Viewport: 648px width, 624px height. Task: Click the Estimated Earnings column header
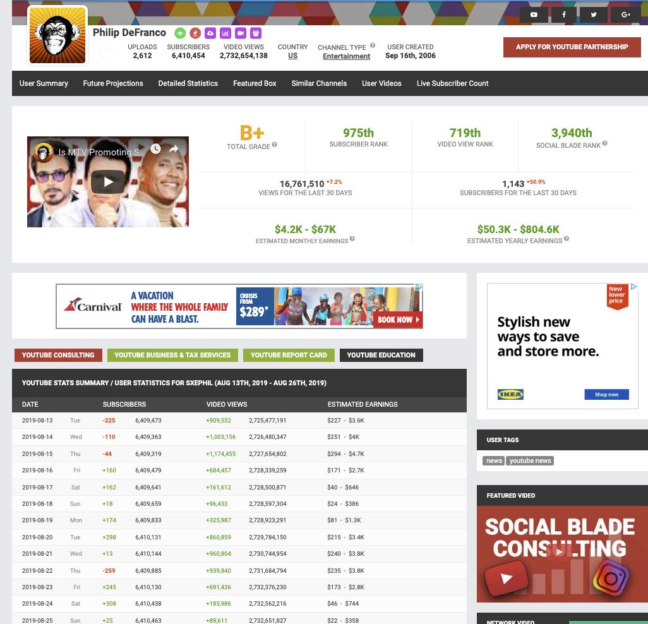click(363, 404)
